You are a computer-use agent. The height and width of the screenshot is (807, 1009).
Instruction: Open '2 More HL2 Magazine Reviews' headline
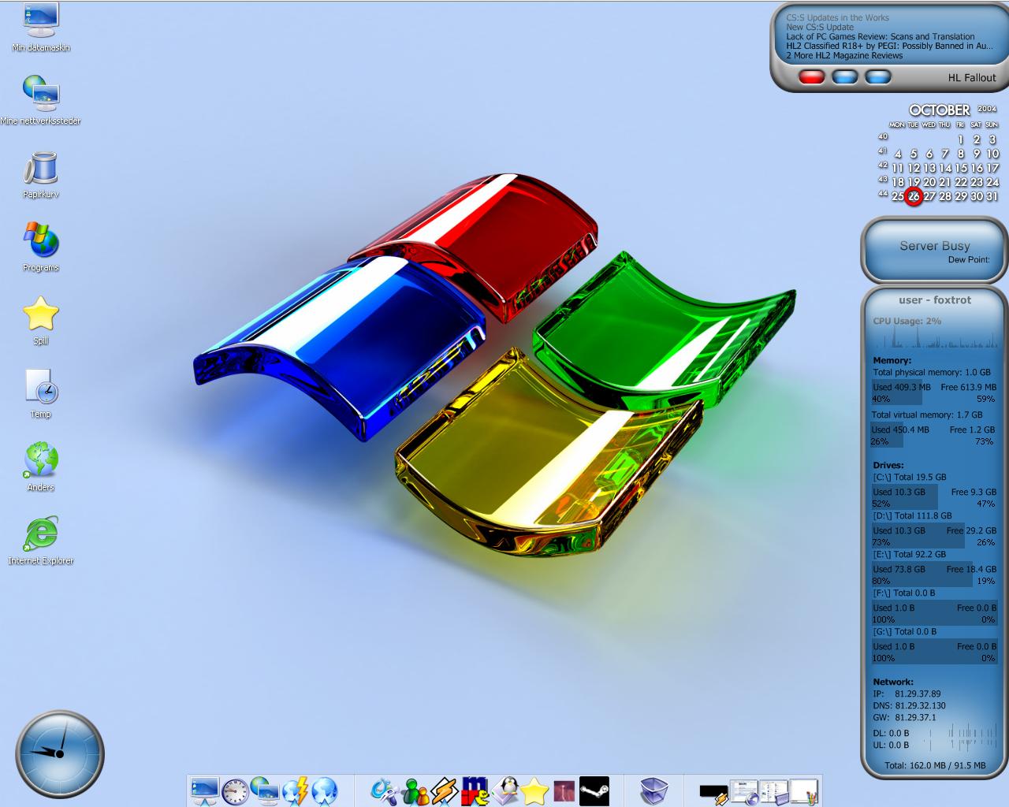[844, 55]
